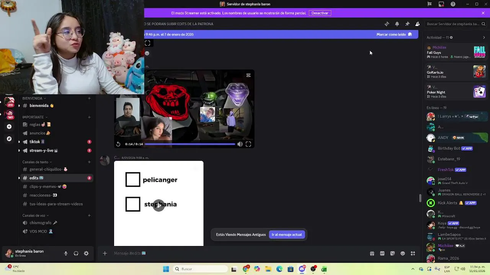Viewport: 490px width, 275px height.
Task: Open the gift icon in message bar
Action: (x=372, y=253)
